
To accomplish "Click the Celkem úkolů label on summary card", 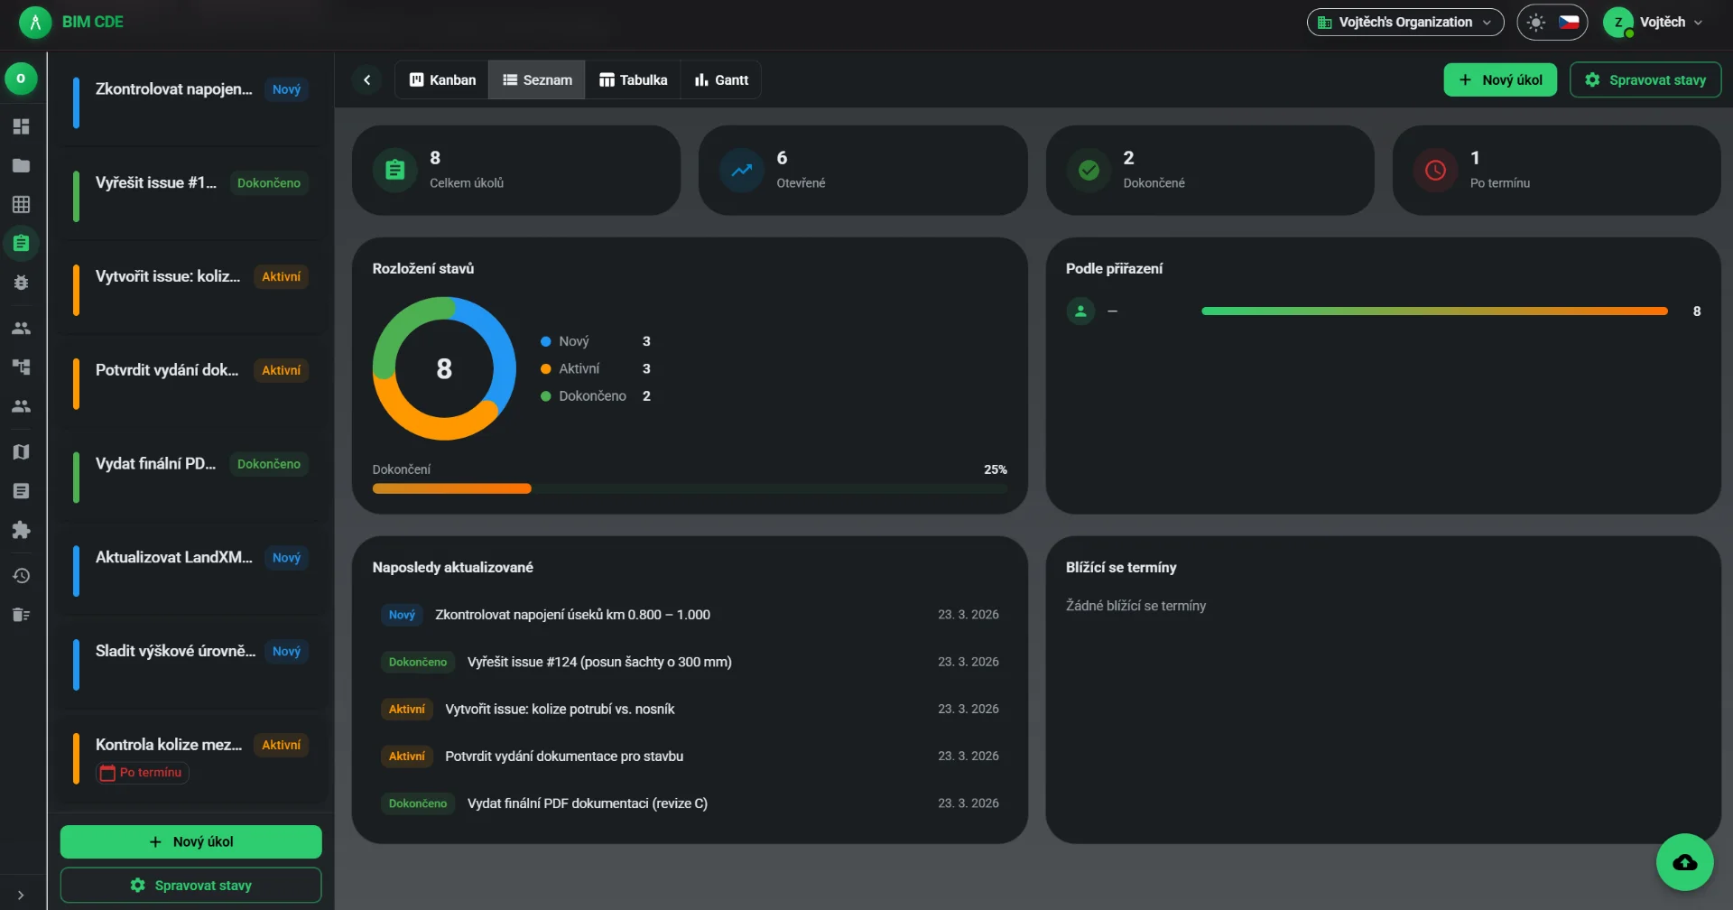I will [x=467, y=182].
